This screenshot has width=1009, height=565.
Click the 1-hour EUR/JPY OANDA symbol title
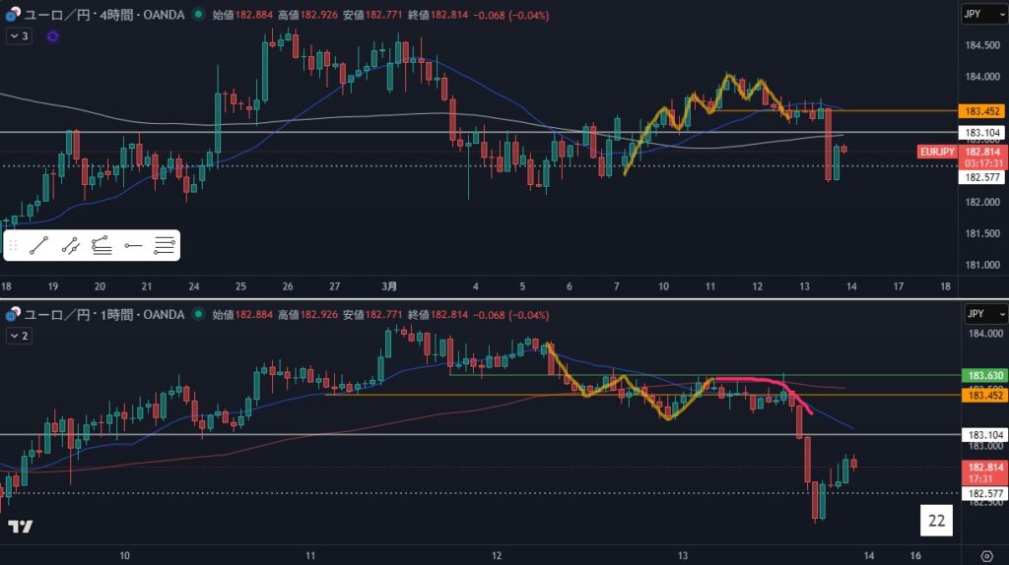[103, 315]
